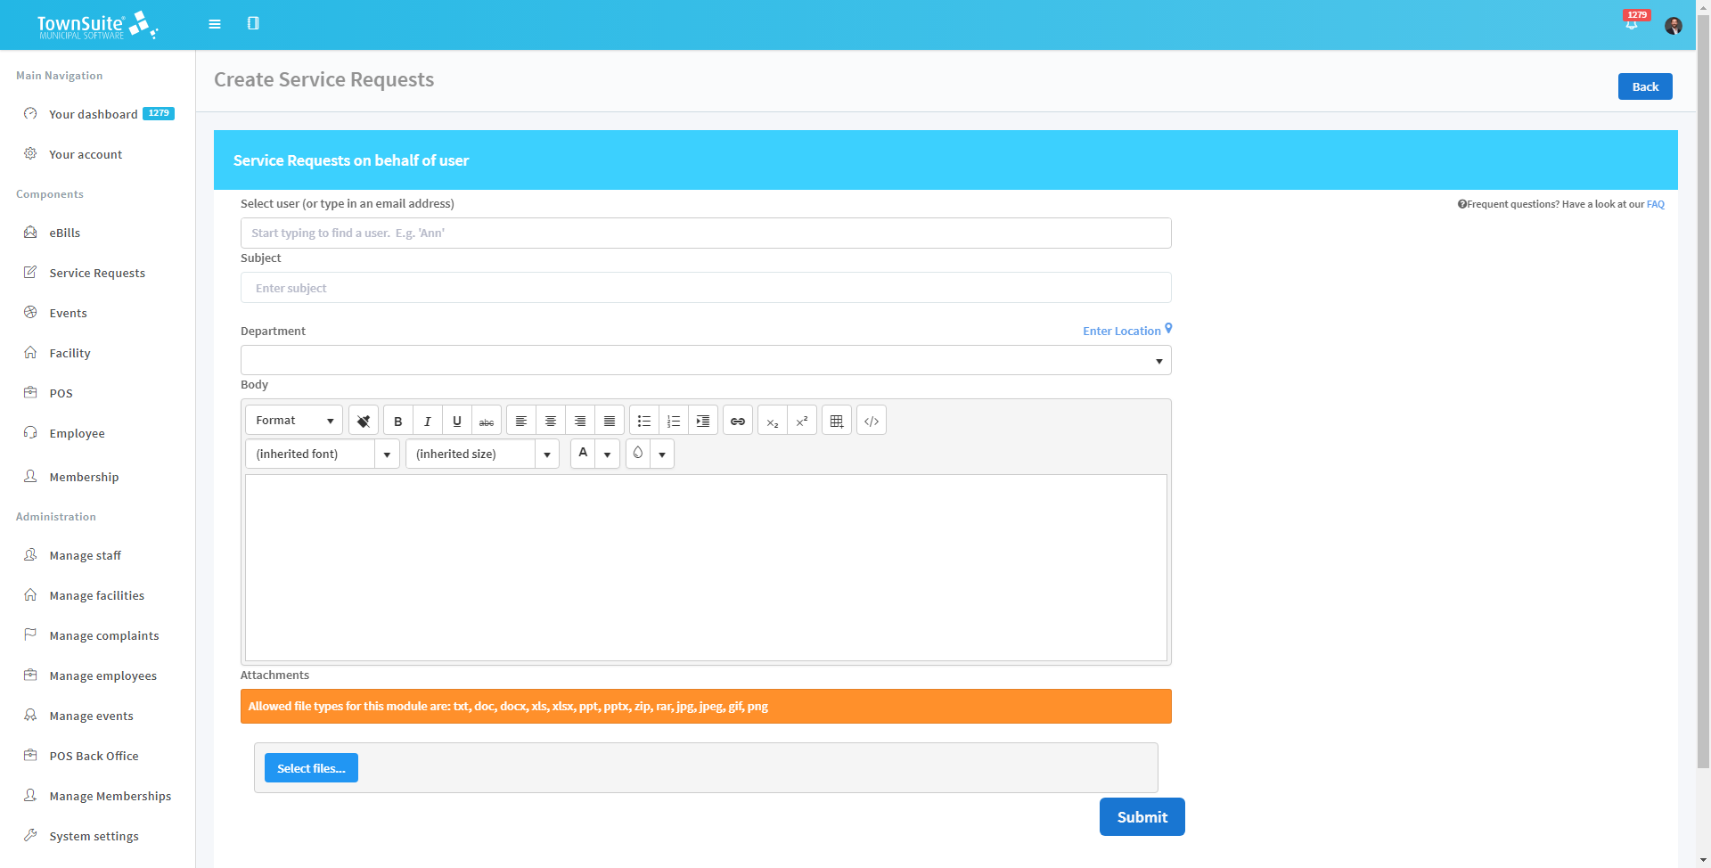Center align the body text
The height and width of the screenshot is (868, 1711).
click(550, 420)
